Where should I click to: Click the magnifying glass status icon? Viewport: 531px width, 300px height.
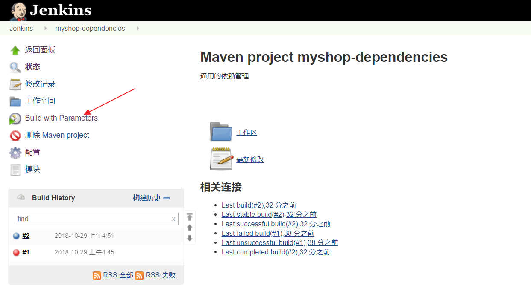tap(15, 67)
